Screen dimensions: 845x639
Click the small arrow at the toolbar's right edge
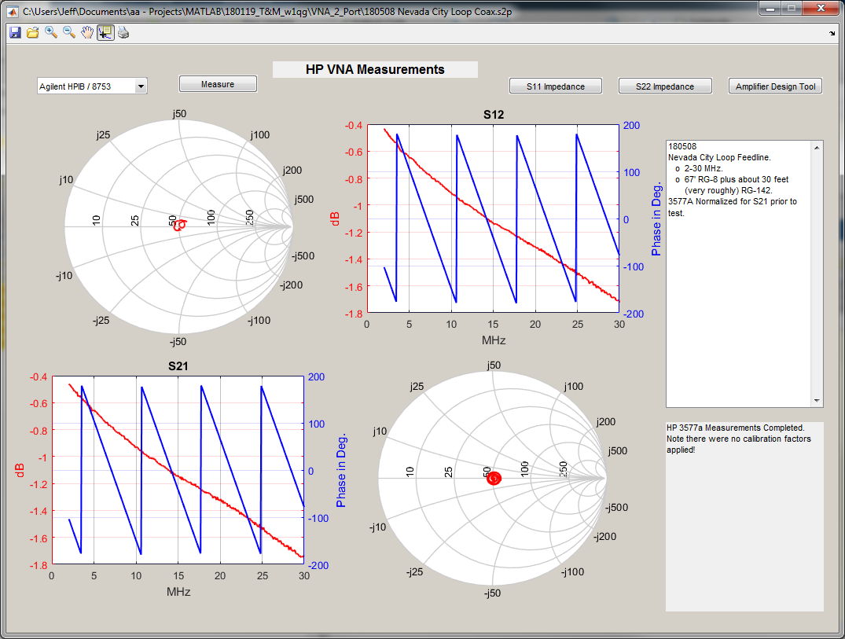point(831,32)
